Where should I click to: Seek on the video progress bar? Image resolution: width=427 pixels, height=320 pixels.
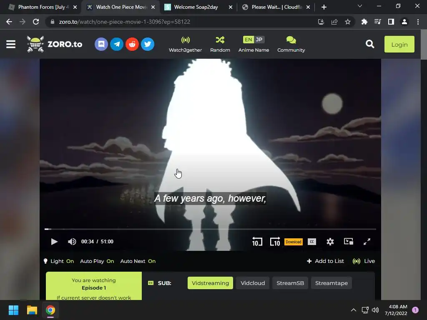point(210,229)
